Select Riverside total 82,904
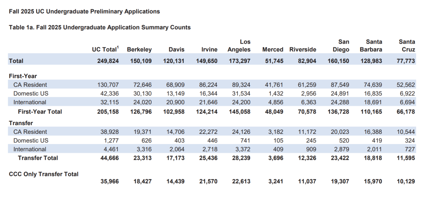Image resolution: width=445 pixels, height=205 pixels. point(307,61)
